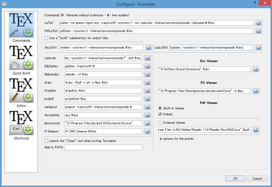Browse for the PS Viewer program

pyautogui.click(x=256, y=91)
